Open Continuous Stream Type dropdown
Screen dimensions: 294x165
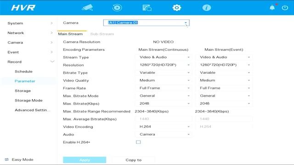[x=164, y=57]
